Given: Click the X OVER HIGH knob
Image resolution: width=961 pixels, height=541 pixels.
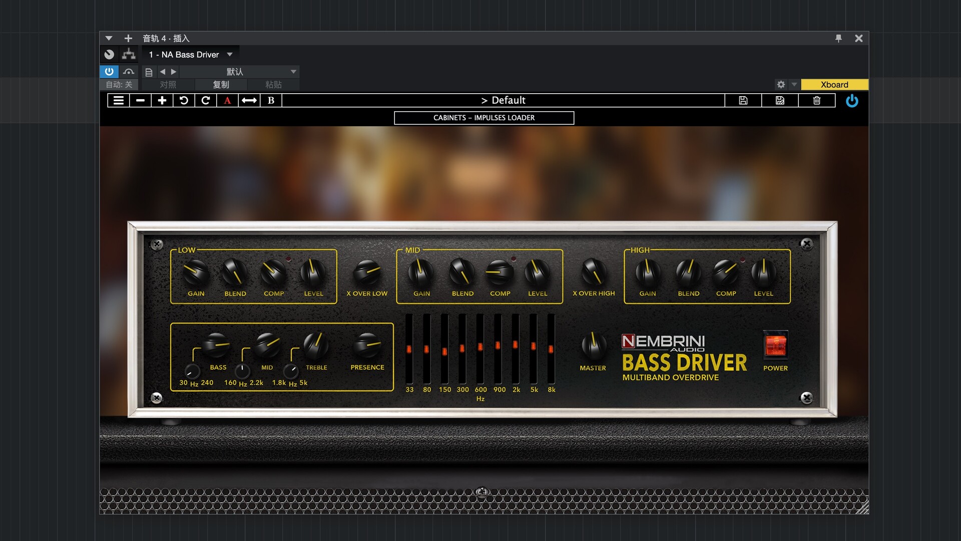Looking at the screenshot, I should point(594,272).
